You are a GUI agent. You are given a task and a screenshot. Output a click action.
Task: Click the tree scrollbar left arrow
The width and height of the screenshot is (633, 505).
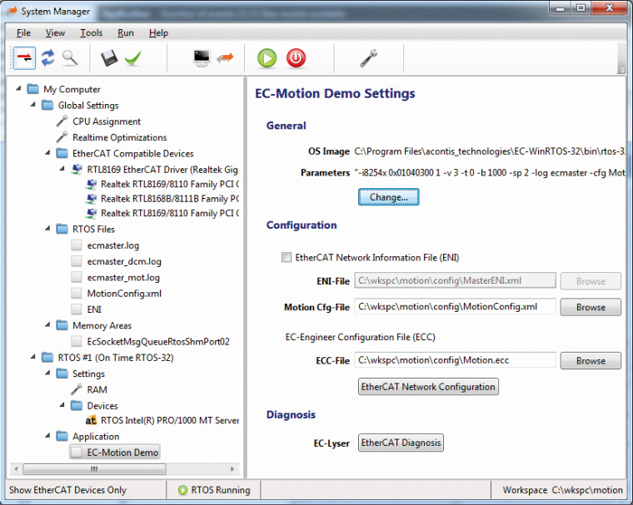point(16,468)
